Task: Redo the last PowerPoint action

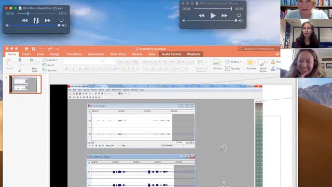Action: pos(50,49)
